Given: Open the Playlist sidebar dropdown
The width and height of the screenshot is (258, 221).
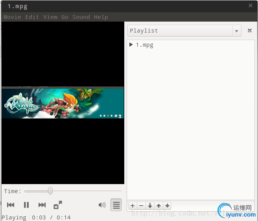Looking at the screenshot, I should (184, 31).
